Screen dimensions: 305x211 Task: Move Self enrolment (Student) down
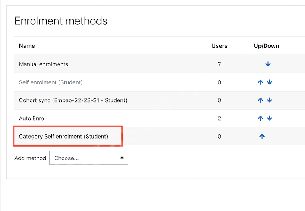point(270,82)
